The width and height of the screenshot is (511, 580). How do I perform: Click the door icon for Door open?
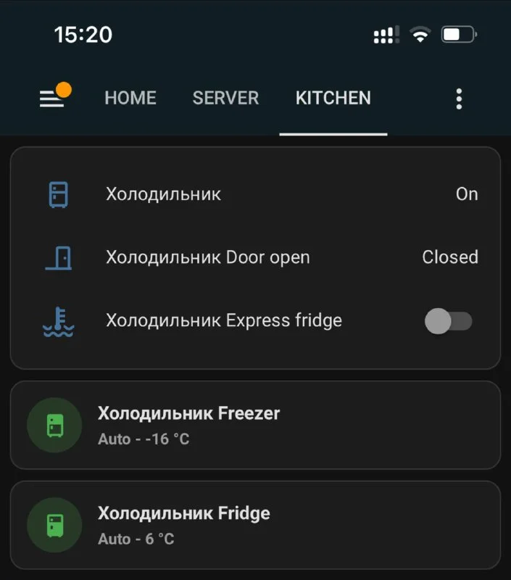(58, 257)
